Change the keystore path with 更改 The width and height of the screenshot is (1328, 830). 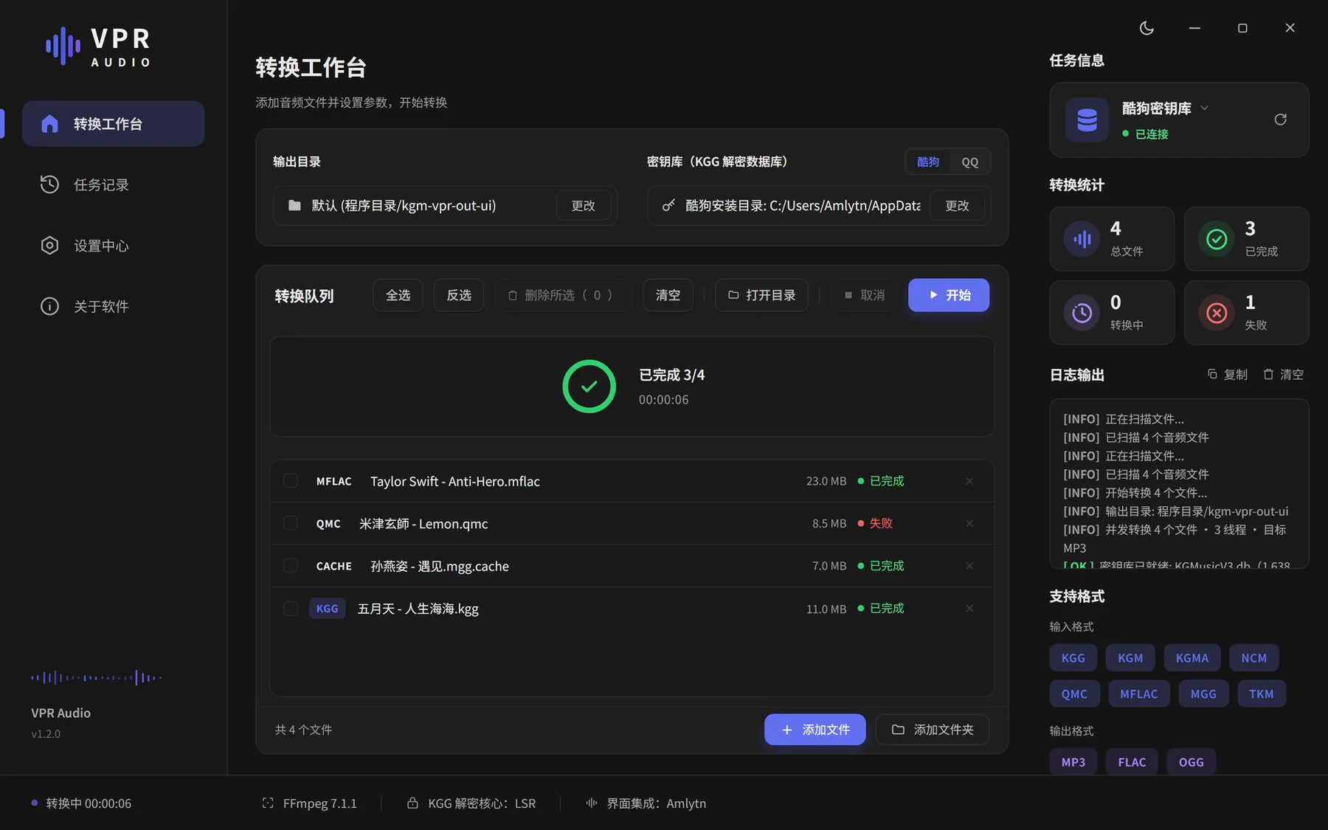click(x=957, y=206)
